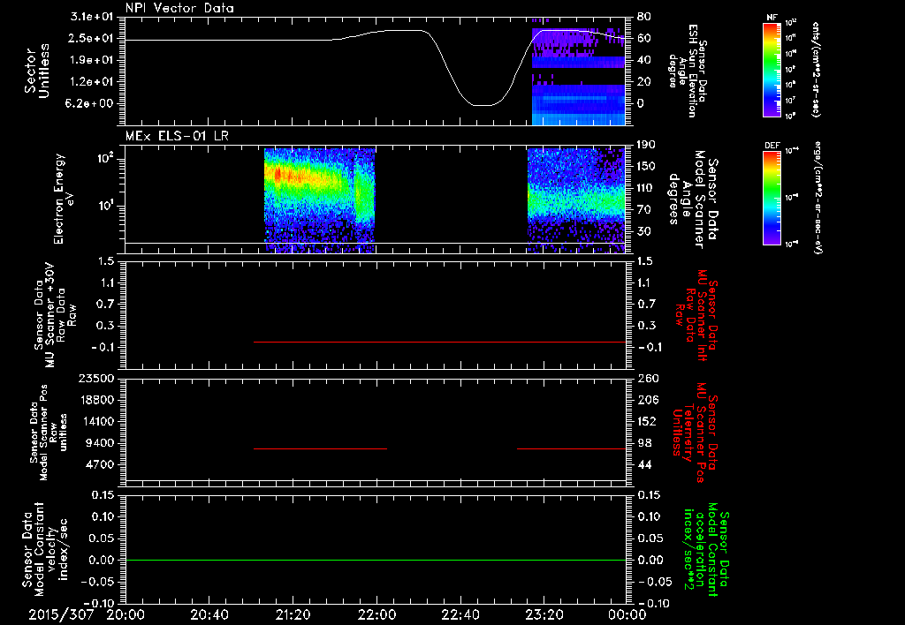Click the '80' sun elevation tick label
Screen dimensions: 905x625
[x=644, y=17]
